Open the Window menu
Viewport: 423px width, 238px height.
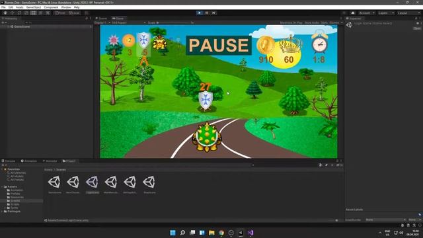click(x=66, y=7)
